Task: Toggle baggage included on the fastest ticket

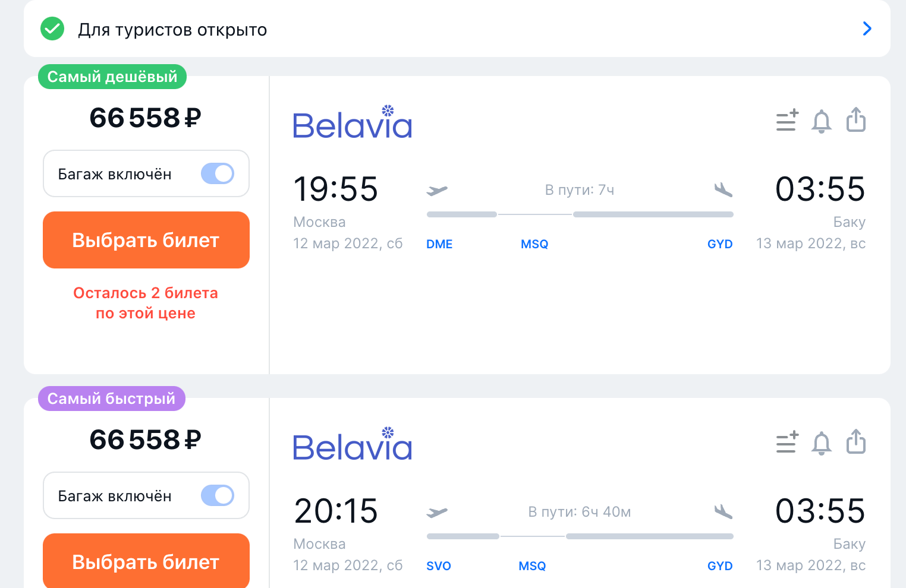Action: pos(218,495)
